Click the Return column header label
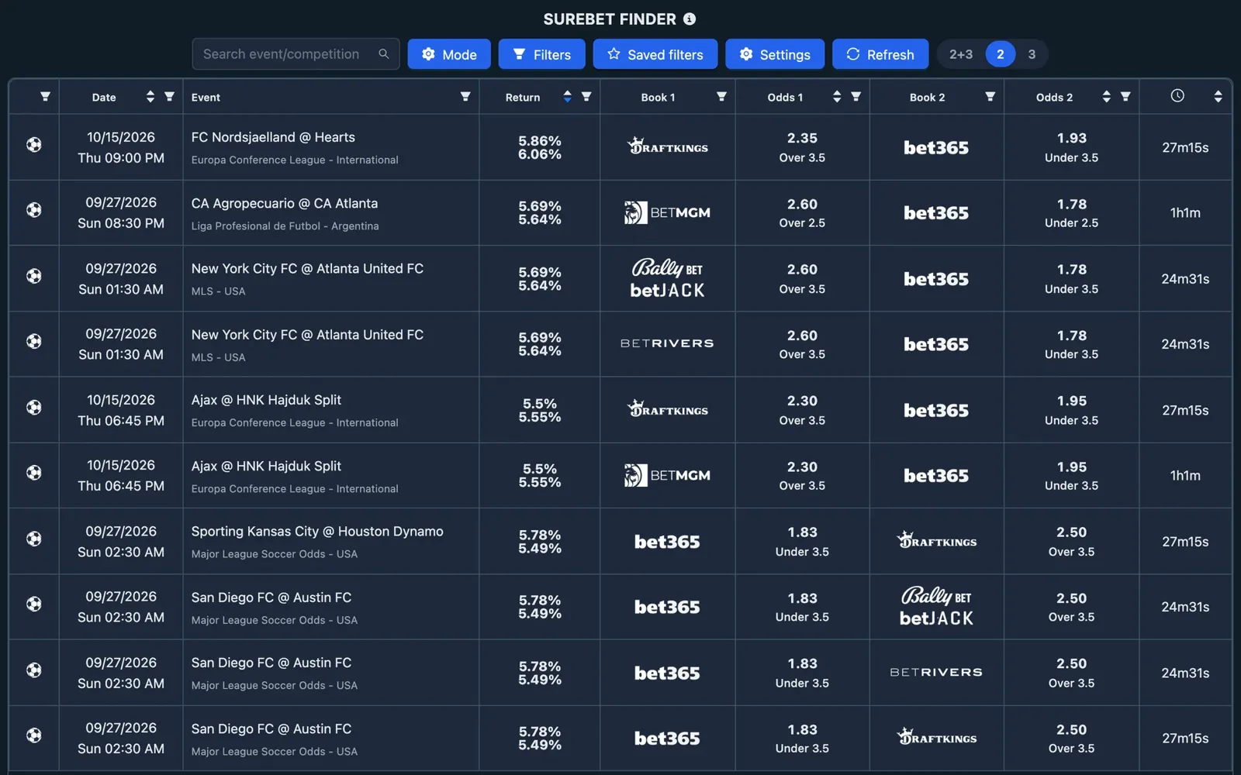The height and width of the screenshot is (775, 1241). [523, 98]
